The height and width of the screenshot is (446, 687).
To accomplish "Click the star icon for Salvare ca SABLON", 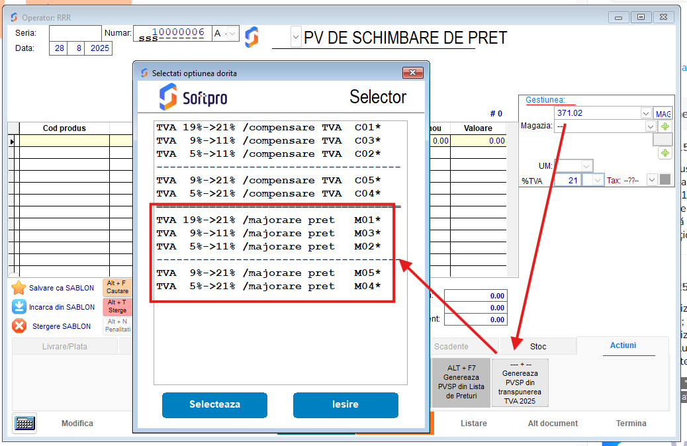I will tap(18, 287).
